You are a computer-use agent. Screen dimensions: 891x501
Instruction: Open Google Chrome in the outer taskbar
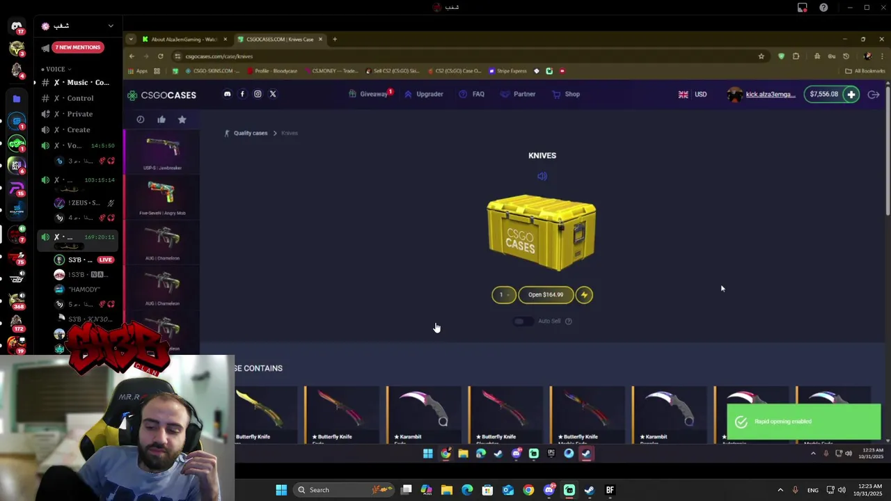pos(528,490)
